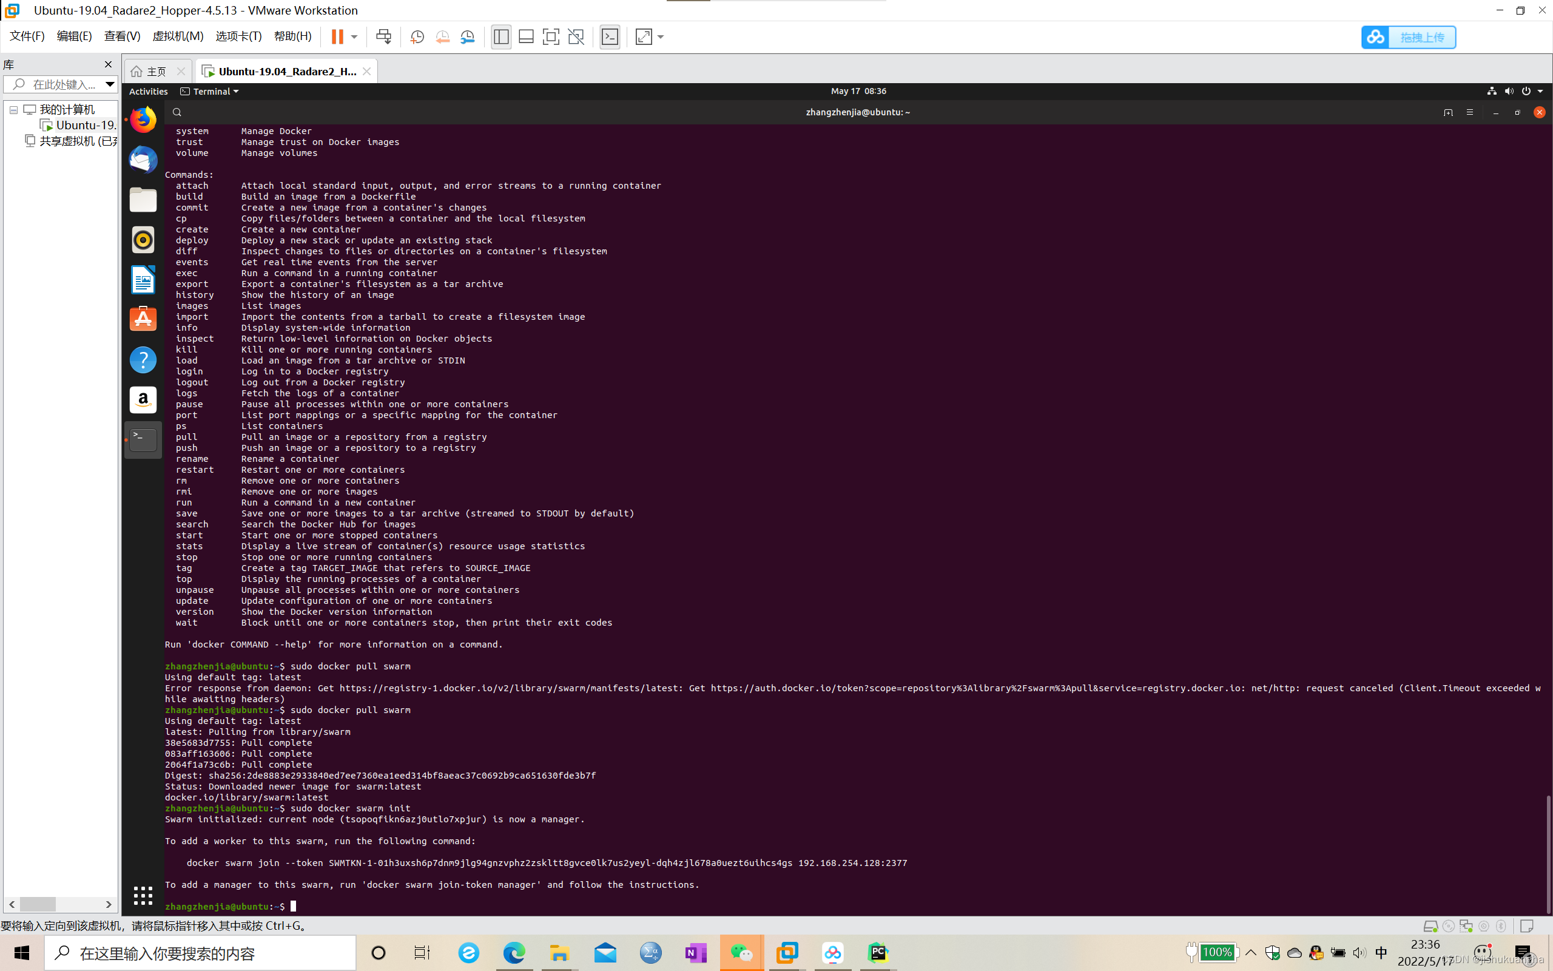This screenshot has height=971, width=1553.
Task: Open OneNote from the taskbar
Action: tap(696, 953)
